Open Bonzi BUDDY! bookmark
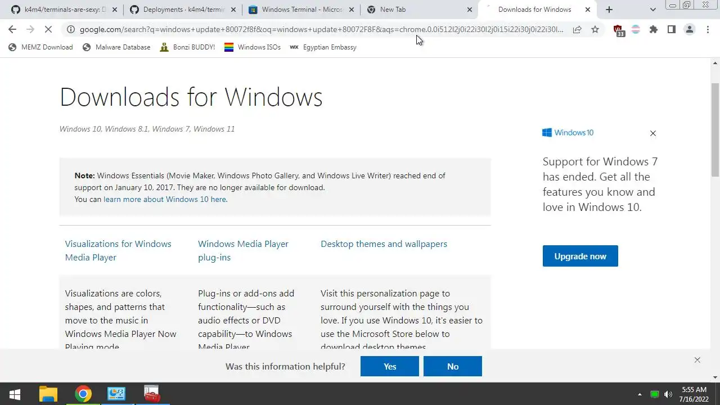This screenshot has width=720, height=405. click(x=187, y=47)
